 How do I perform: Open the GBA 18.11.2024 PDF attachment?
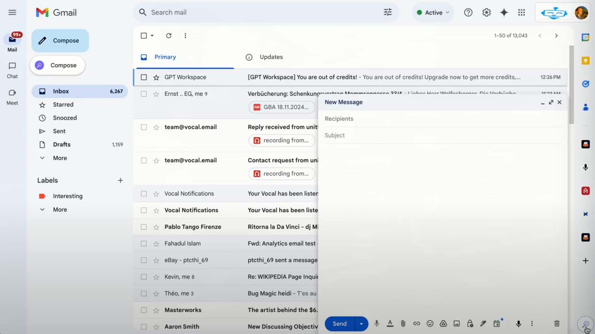click(282, 107)
